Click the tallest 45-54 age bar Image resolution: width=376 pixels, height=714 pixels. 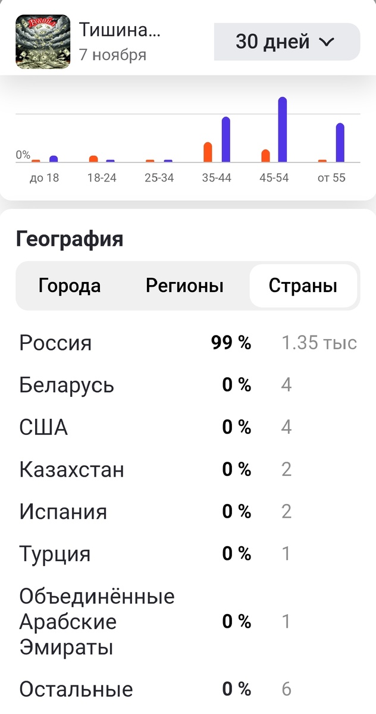(x=284, y=128)
